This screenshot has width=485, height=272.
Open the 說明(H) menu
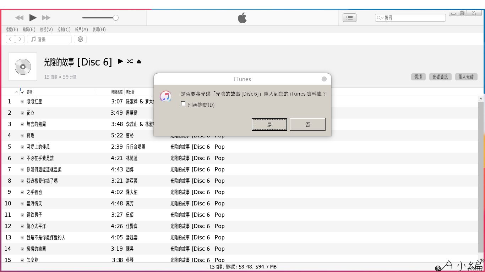(99, 30)
